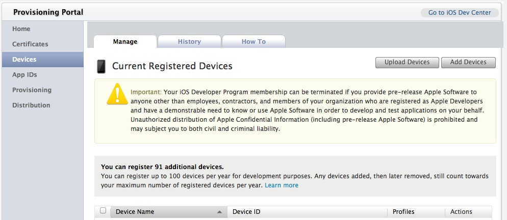507x220 pixels.
Task: Click the Actions column header
Action: (x=469, y=212)
